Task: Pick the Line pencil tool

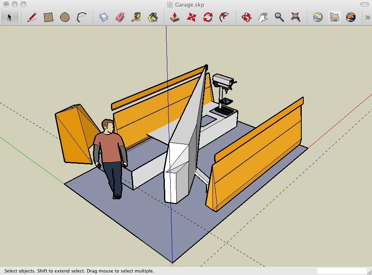Action: tap(32, 17)
